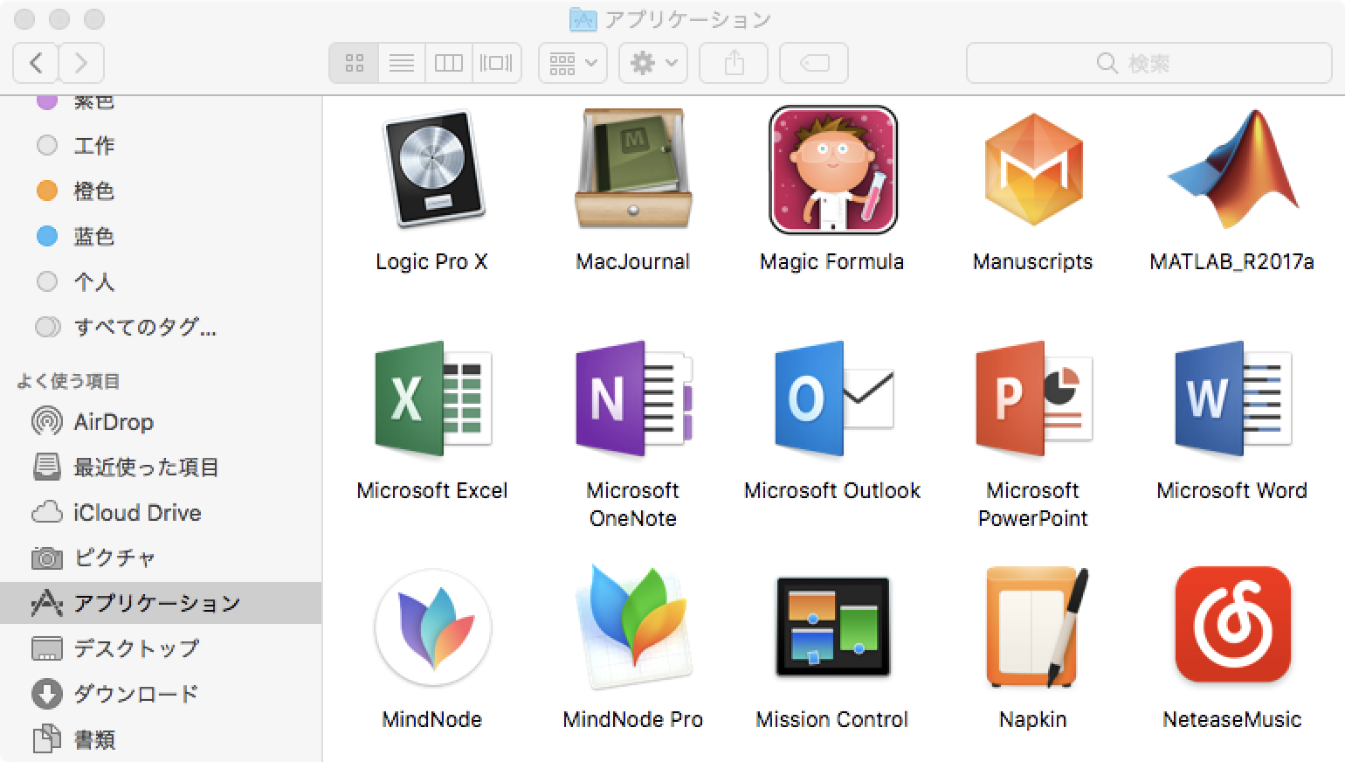
Task: Open the gear action menu
Action: [x=653, y=63]
